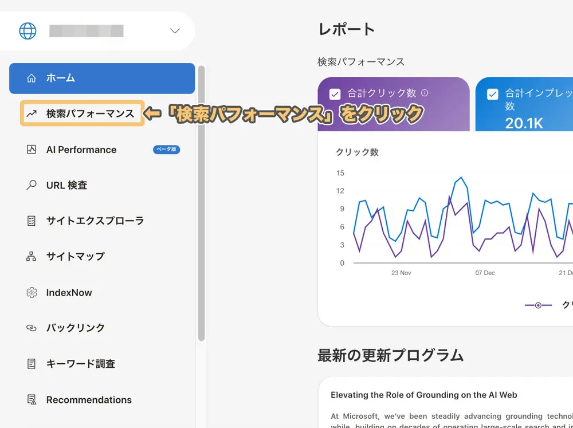This screenshot has height=428, width=573.
Task: Click the ベータ版 badge
Action: tap(166, 149)
